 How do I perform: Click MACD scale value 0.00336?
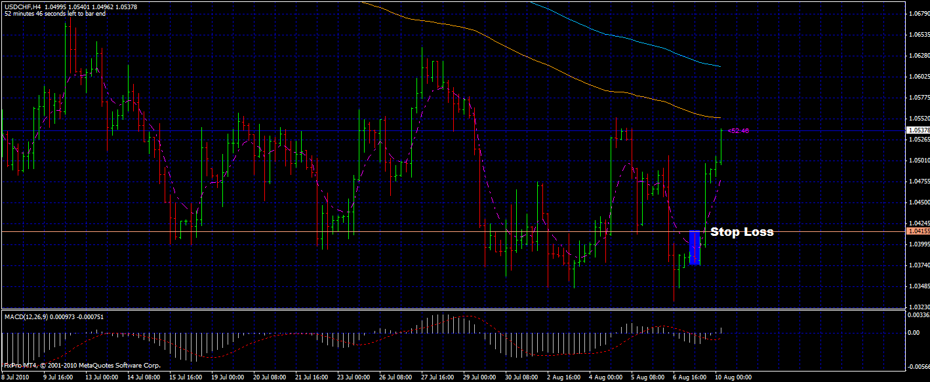(918, 315)
